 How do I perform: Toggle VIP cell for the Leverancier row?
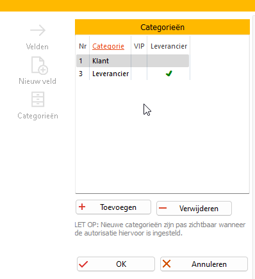pyautogui.click(x=139, y=74)
